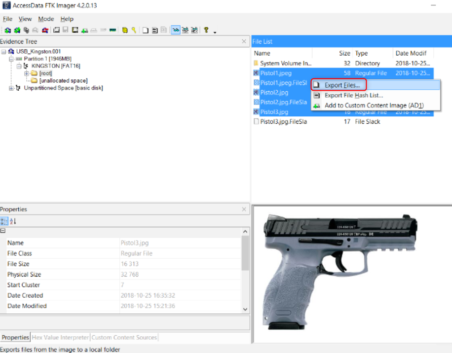Expand the Unpartitioned Space tree node
The image size is (452, 353).
tap(11, 88)
